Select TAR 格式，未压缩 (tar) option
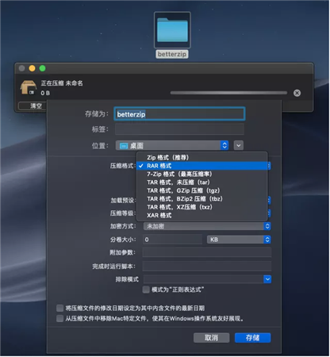 pyautogui.click(x=202, y=182)
